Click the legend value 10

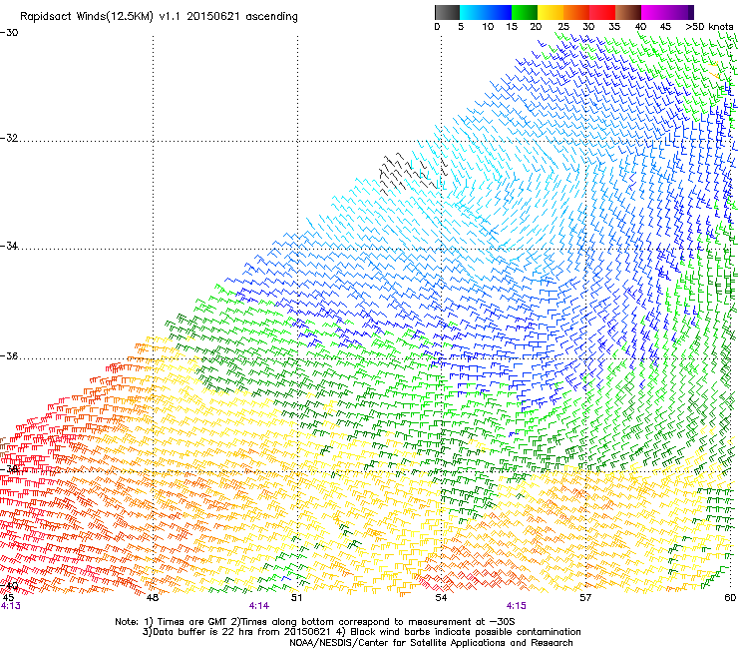coord(488,27)
